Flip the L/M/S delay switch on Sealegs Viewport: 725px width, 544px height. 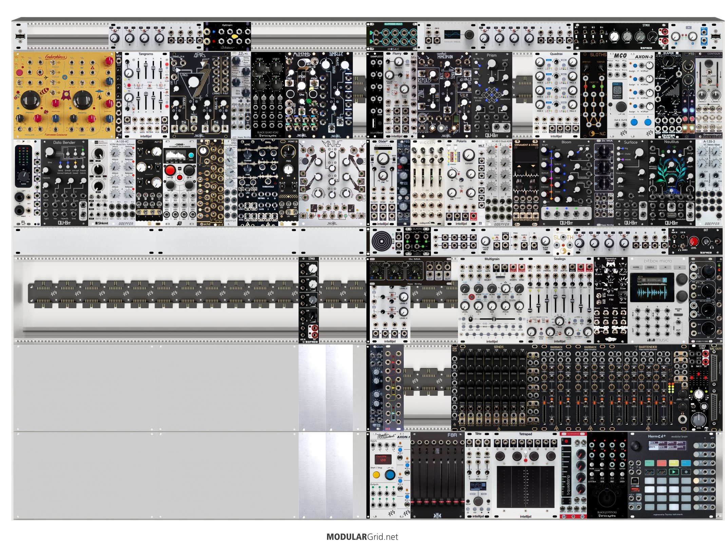pos(530,321)
